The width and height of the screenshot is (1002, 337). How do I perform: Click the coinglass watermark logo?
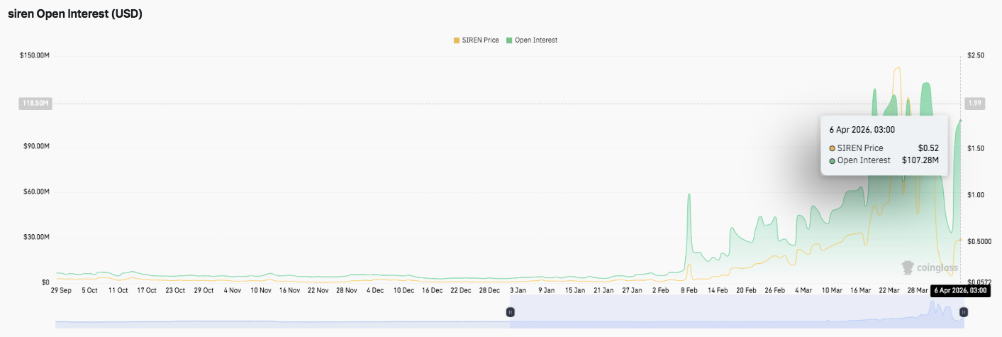[x=929, y=267]
